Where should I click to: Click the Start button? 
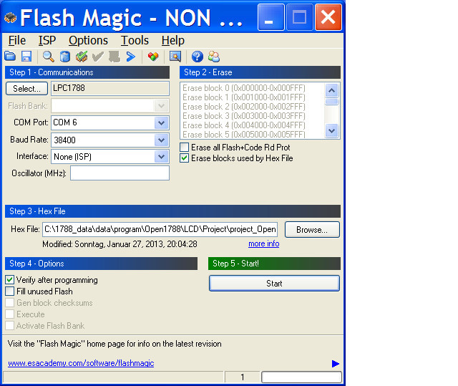[274, 283]
